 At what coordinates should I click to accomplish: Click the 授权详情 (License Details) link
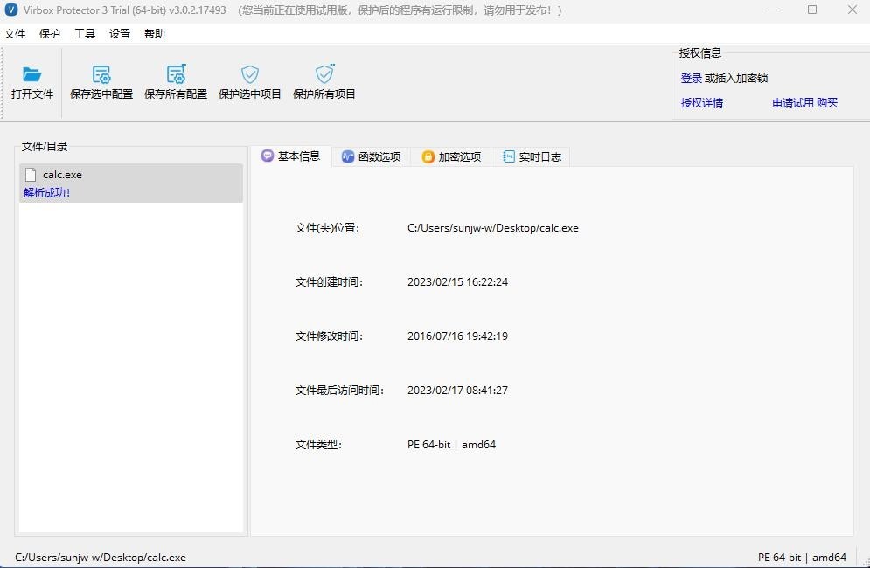point(702,103)
